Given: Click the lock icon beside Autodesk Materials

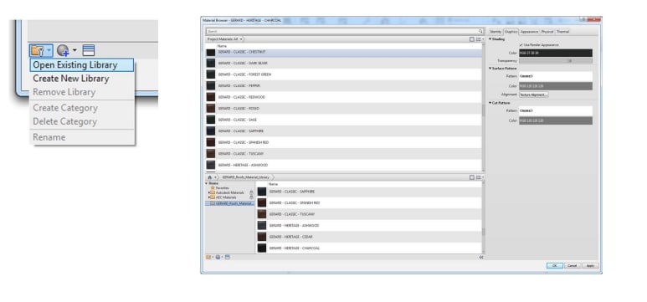Looking at the screenshot, I should [251, 192].
